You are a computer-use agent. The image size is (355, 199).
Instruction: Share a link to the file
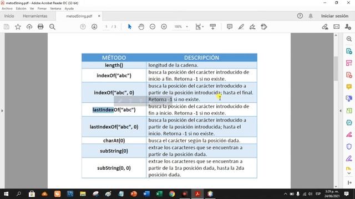[325, 27]
